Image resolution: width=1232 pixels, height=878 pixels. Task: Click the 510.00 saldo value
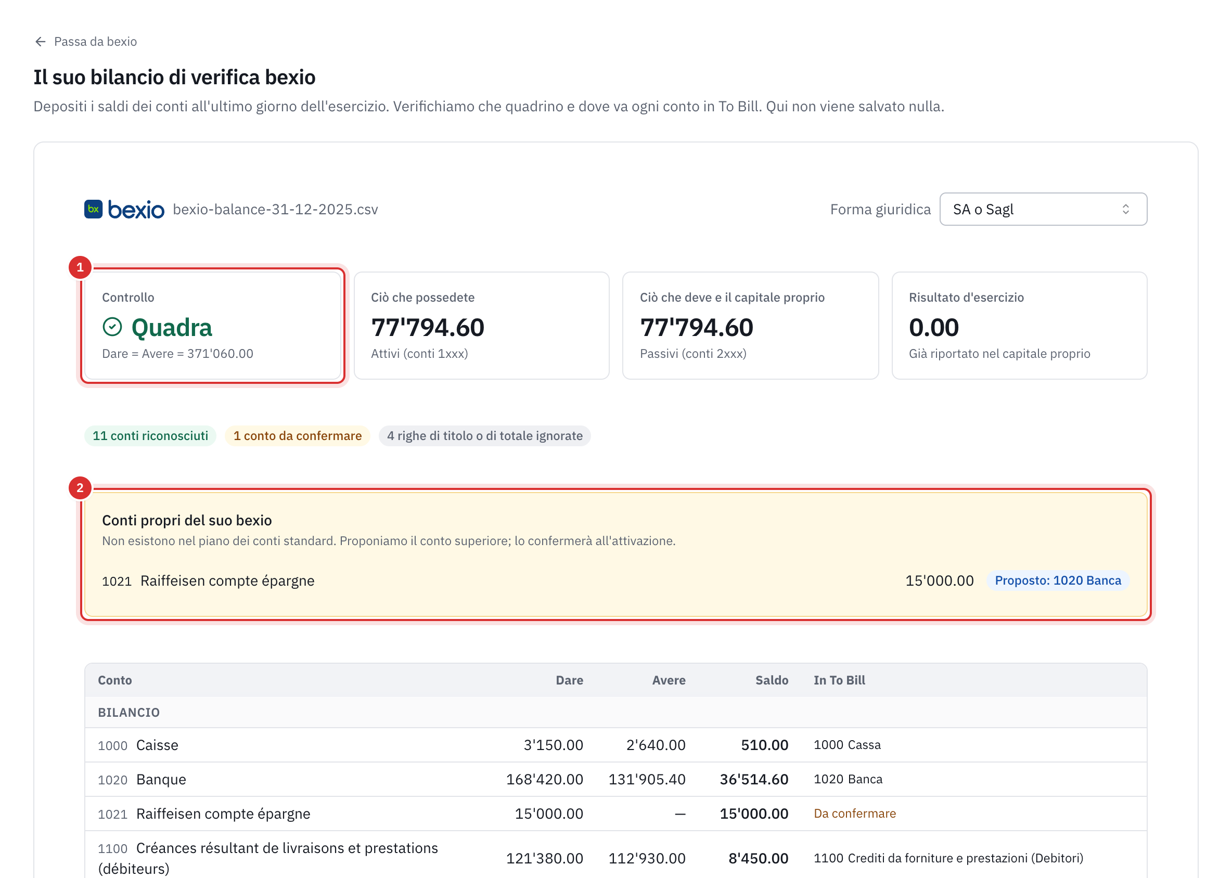(x=764, y=745)
